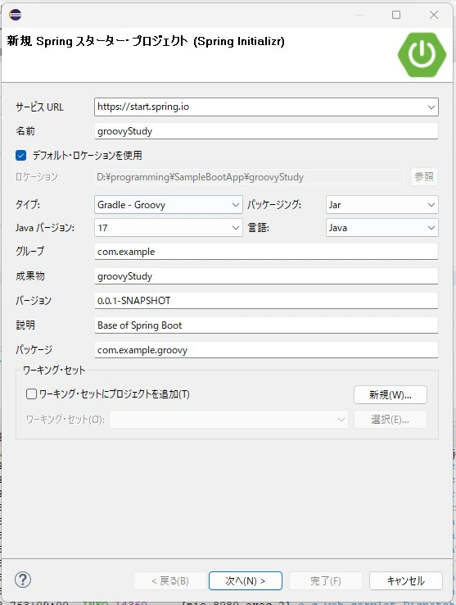Click the 新規(W)... button
The width and height of the screenshot is (456, 605).
coord(390,394)
